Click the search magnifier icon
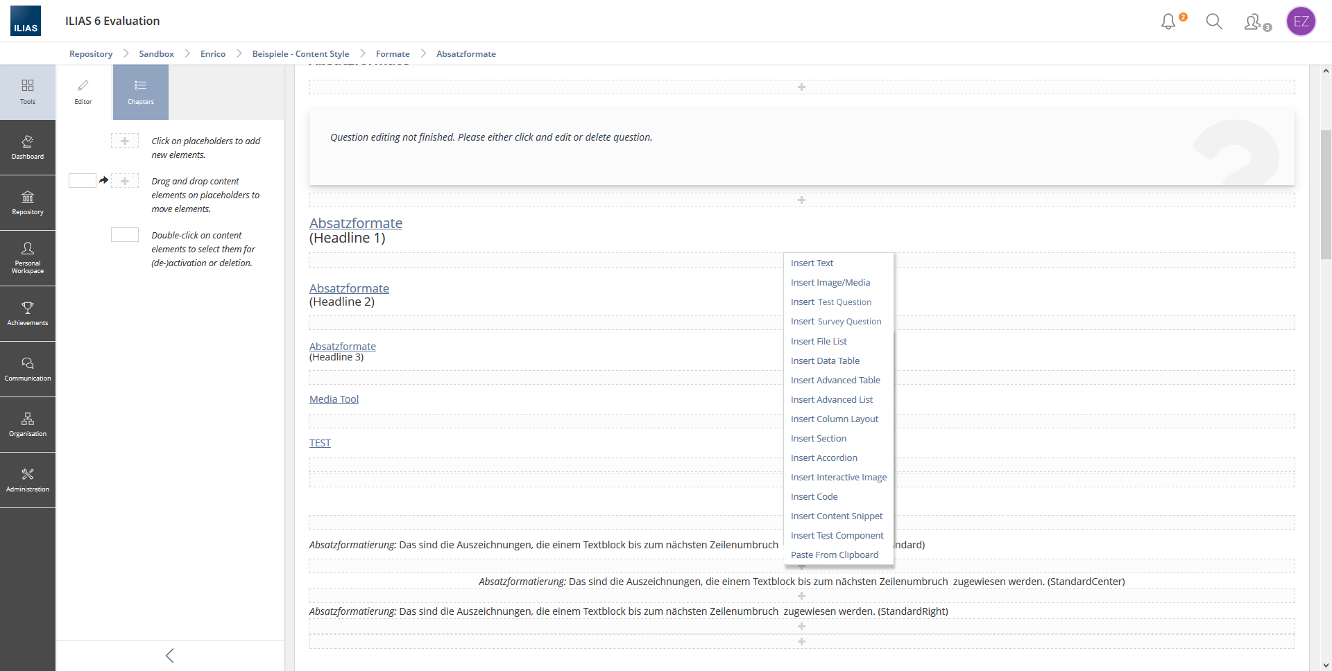 tap(1213, 21)
